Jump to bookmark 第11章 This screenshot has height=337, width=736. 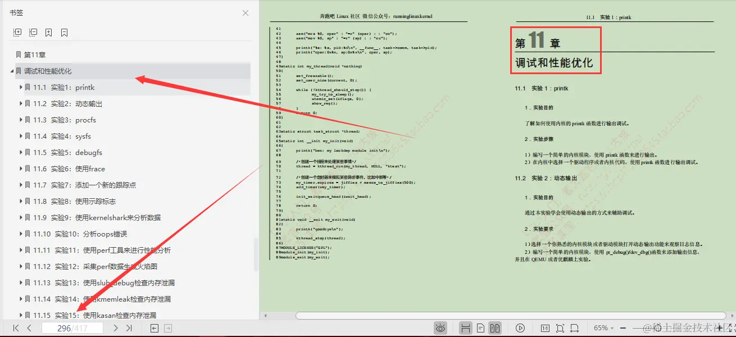(x=35, y=54)
